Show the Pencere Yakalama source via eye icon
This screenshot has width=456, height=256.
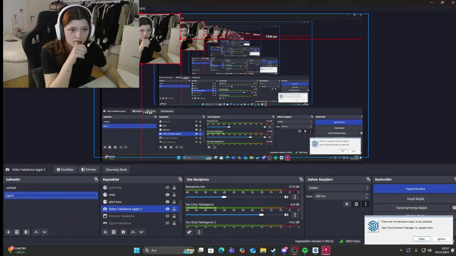[x=167, y=216]
